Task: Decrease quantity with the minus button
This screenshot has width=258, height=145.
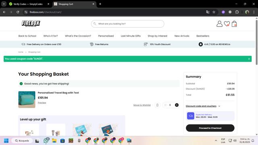Action: [165, 105]
